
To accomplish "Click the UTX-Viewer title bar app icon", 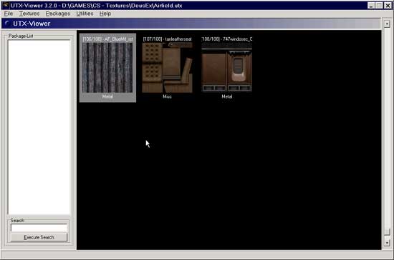I will [6, 5].
